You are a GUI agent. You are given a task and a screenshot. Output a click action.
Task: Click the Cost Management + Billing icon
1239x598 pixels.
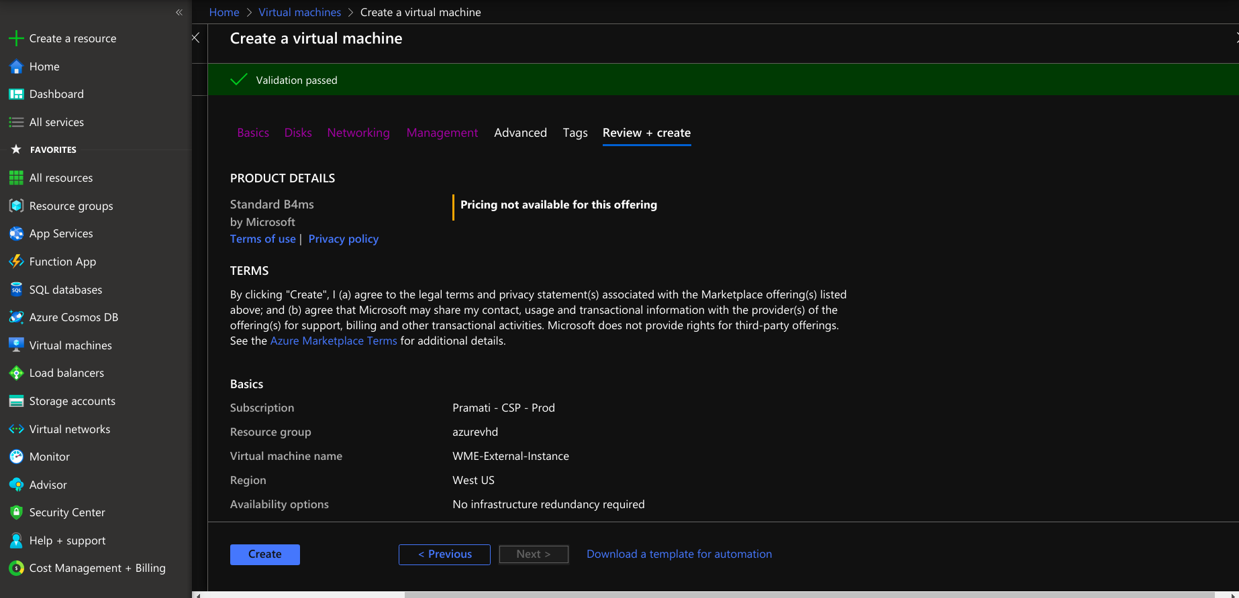pyautogui.click(x=16, y=568)
